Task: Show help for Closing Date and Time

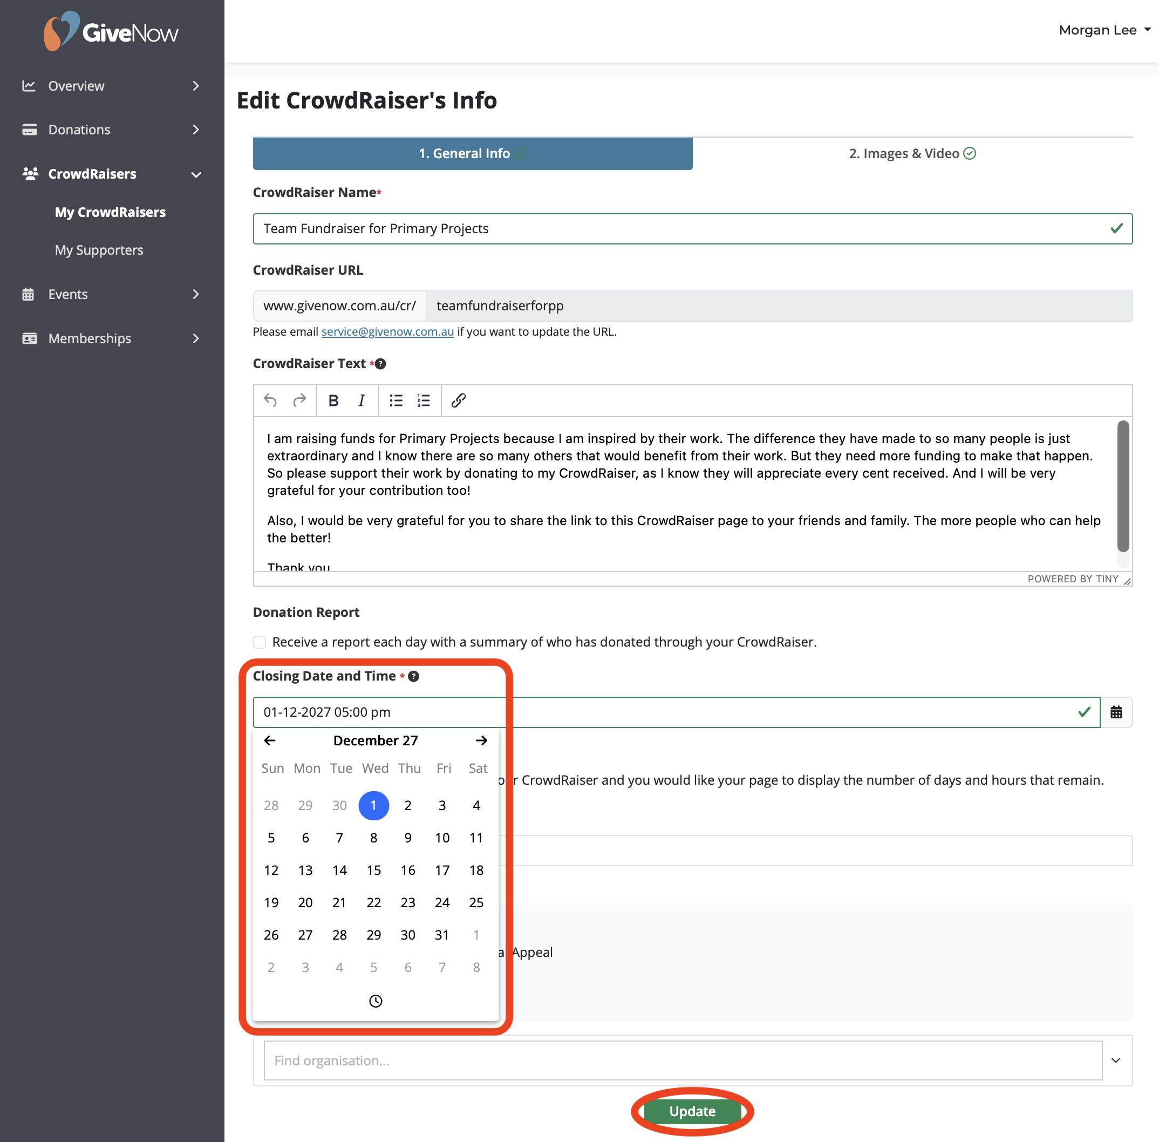Action: (x=414, y=677)
